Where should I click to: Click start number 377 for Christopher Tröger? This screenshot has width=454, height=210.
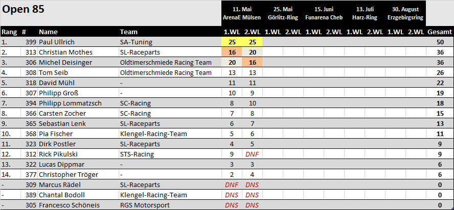click(29, 174)
